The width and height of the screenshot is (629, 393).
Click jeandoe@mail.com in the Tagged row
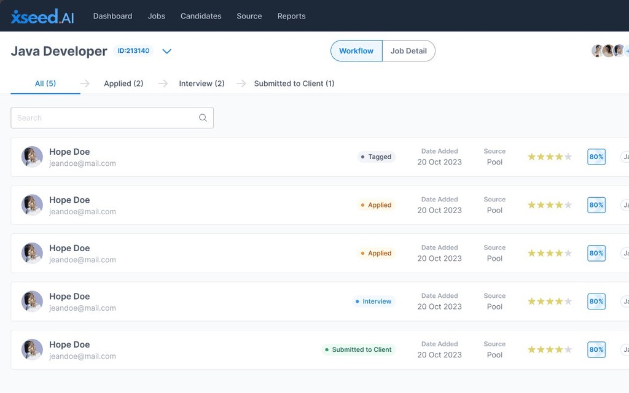pyautogui.click(x=83, y=163)
